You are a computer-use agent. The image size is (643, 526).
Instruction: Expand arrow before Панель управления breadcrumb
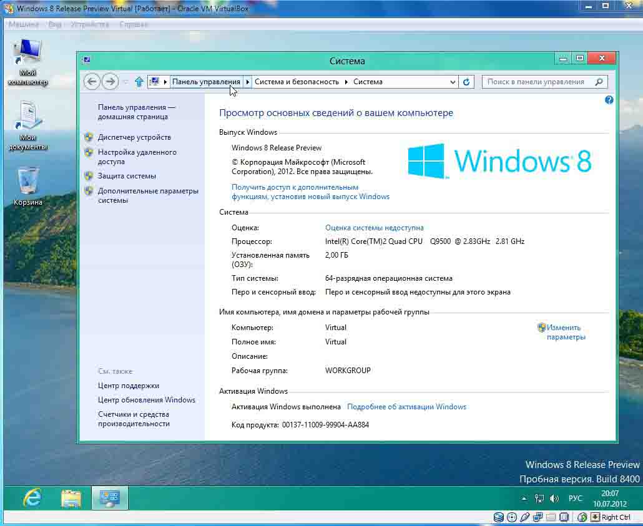tap(165, 82)
